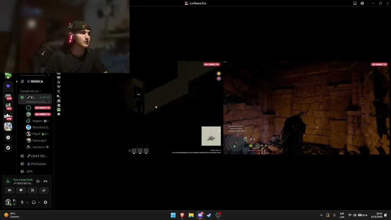
Task: Open User Settings gear icon
Action: pos(46,202)
